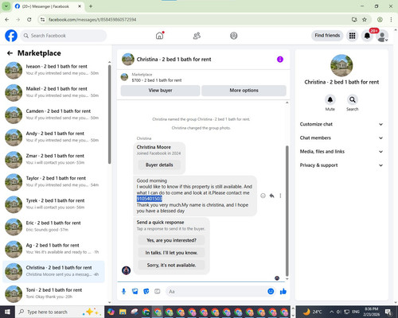Show hidden system tray icons
This screenshot has height=318, width=398.
332,312
